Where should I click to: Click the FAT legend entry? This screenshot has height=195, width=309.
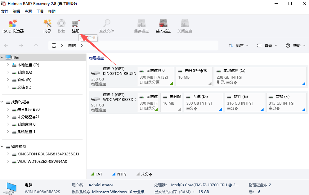pyautogui.click(x=96, y=174)
